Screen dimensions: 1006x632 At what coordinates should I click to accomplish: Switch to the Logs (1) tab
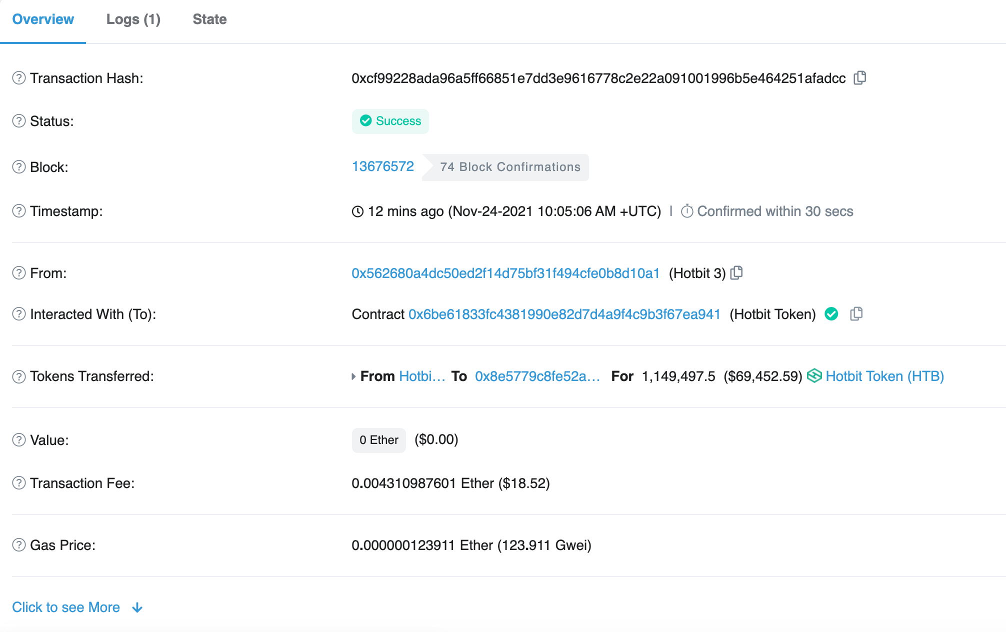point(133,19)
